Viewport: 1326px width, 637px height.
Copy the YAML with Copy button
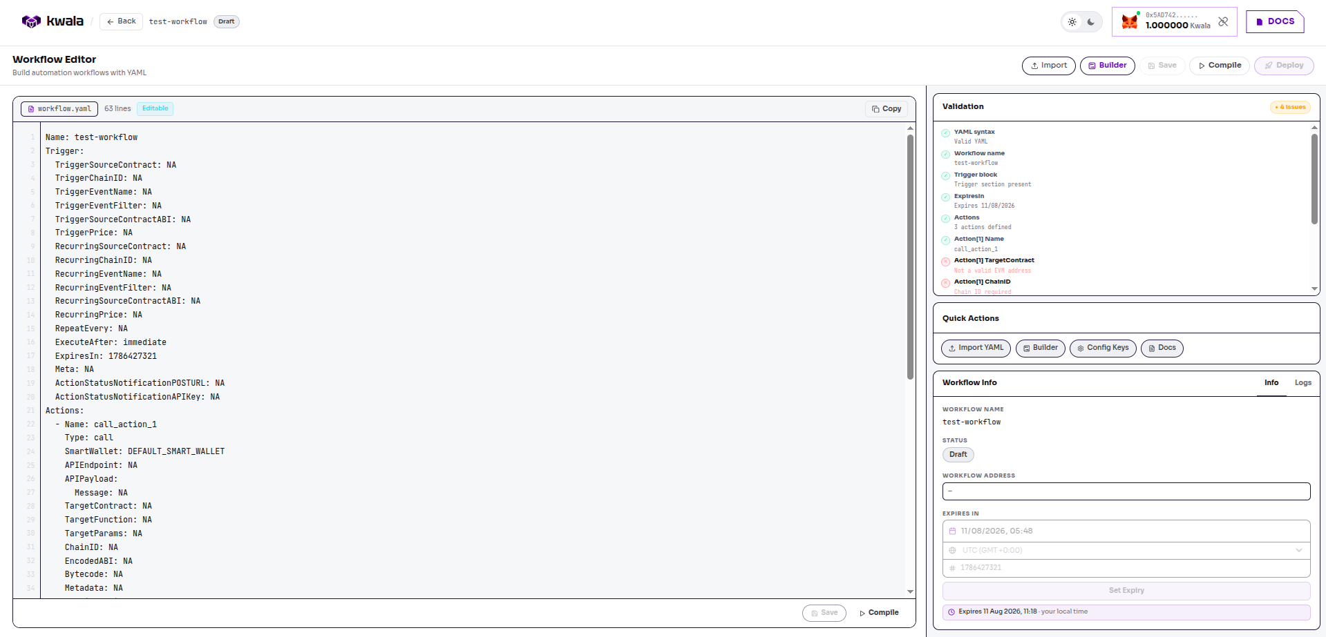tap(887, 109)
